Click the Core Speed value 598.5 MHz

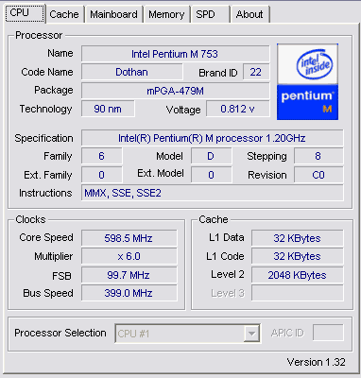[x=129, y=238]
